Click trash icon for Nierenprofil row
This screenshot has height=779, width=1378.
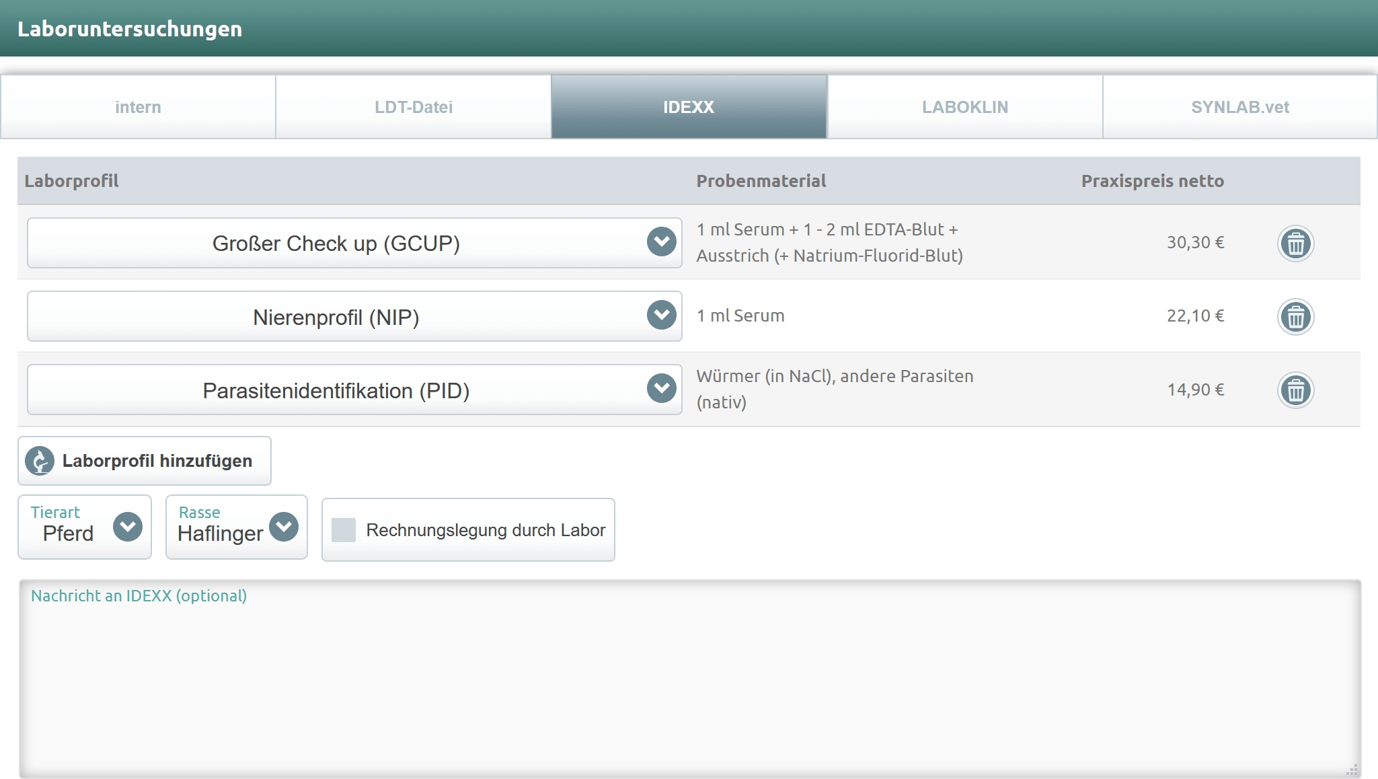pos(1295,316)
